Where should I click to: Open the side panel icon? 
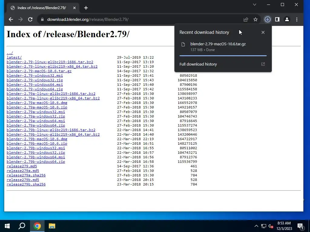[x=277, y=19]
